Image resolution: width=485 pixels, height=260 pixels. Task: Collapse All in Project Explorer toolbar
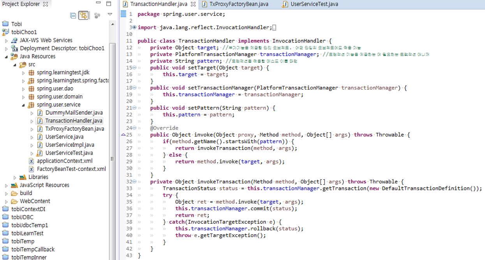coord(73,16)
